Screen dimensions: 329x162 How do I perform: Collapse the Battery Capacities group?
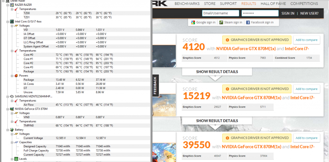pyautogui.click(x=12, y=142)
